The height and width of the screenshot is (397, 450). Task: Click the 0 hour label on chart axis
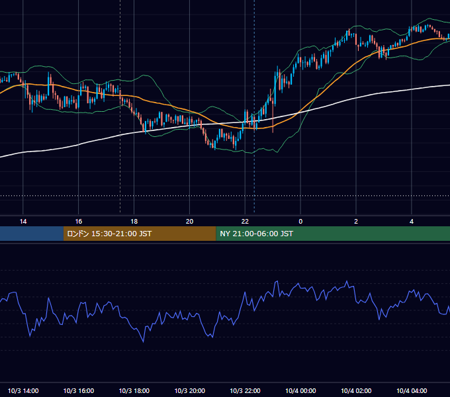tap(300, 222)
